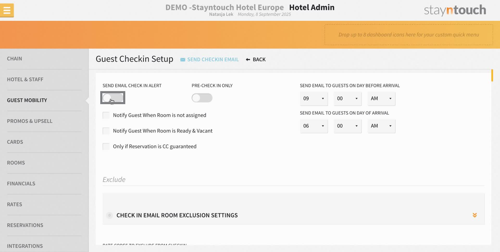This screenshot has height=252, width=500.
Task: Open the hamburger navigation menu
Action: click(7, 10)
